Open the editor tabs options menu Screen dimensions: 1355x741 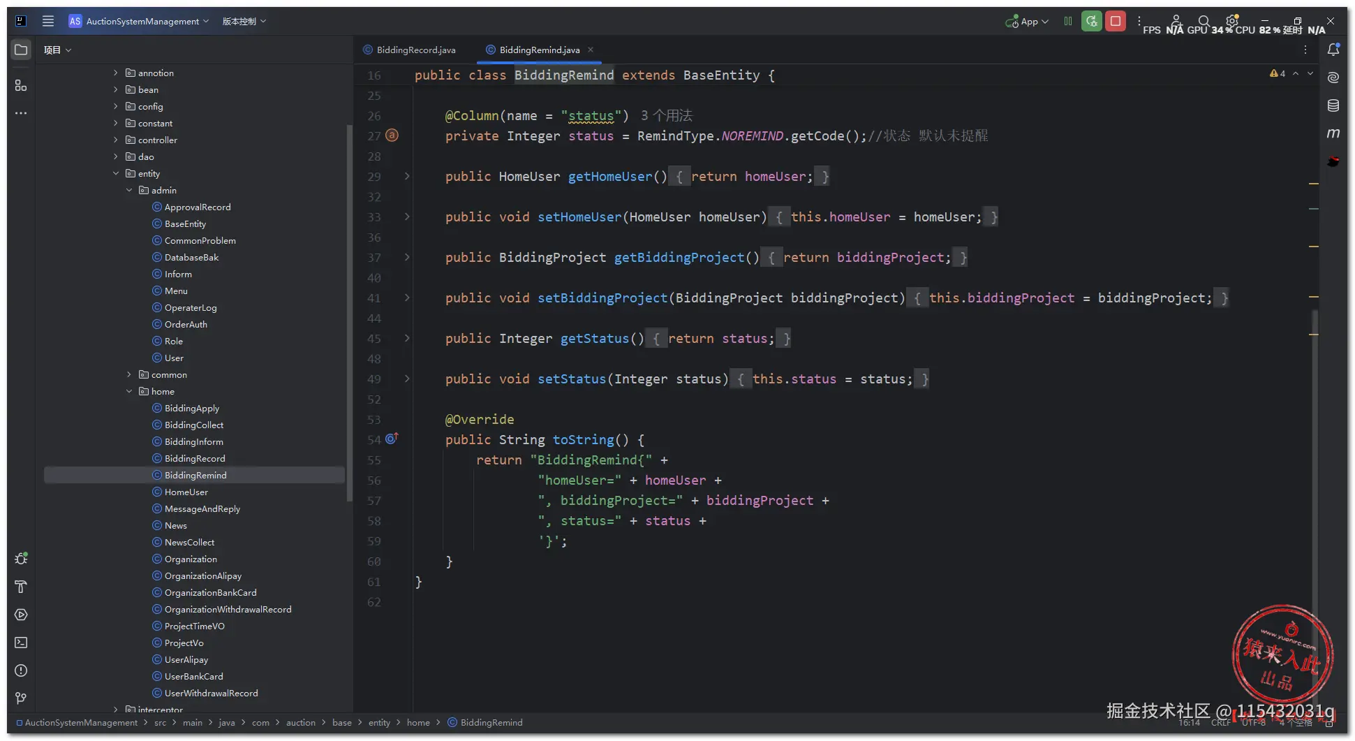click(1305, 50)
